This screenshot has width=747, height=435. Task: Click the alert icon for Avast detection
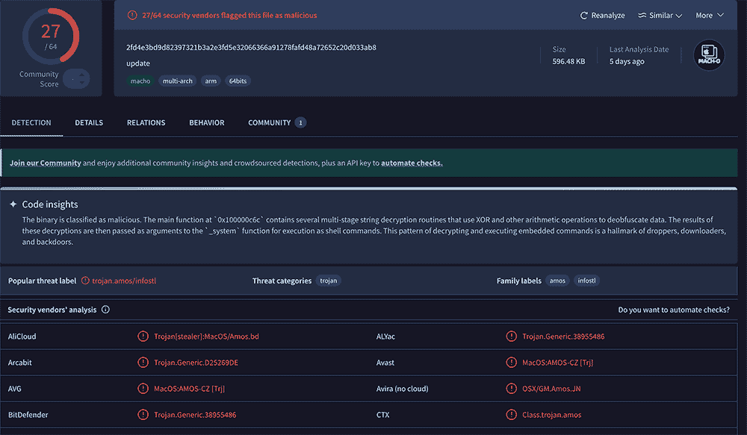511,363
